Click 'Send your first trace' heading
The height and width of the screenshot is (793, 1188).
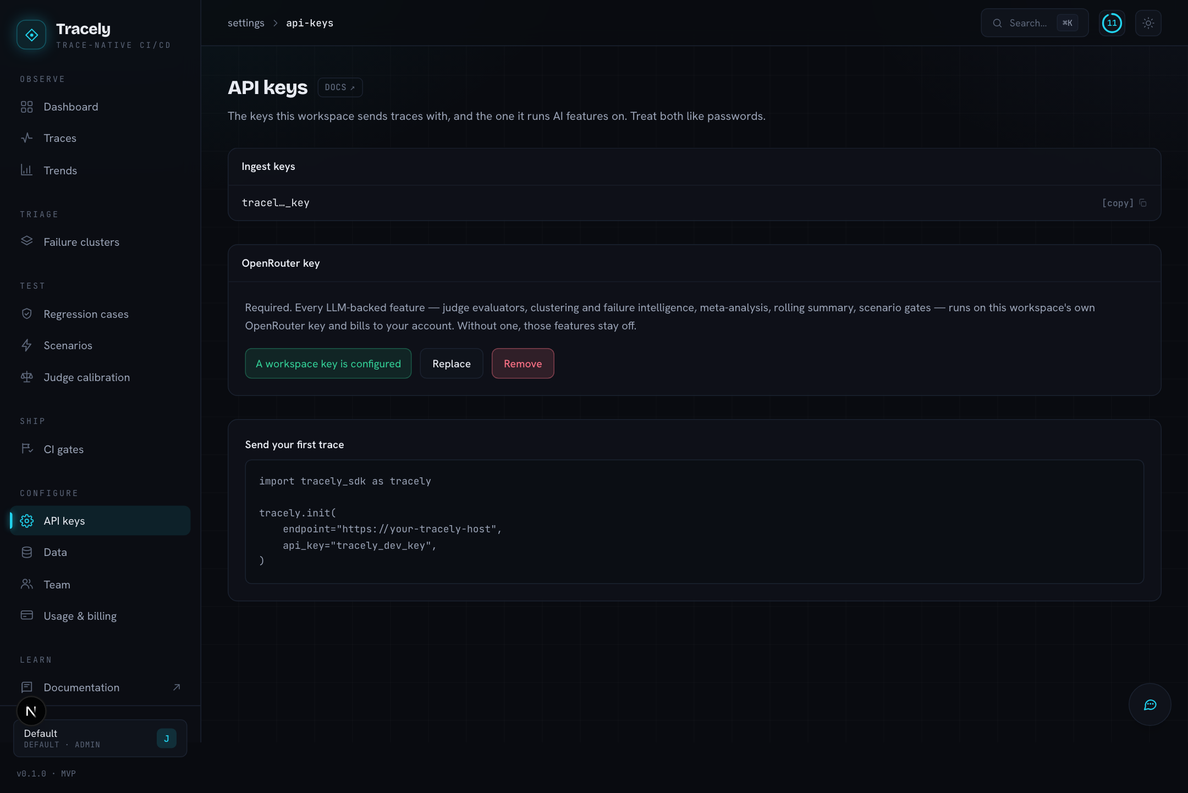point(294,445)
